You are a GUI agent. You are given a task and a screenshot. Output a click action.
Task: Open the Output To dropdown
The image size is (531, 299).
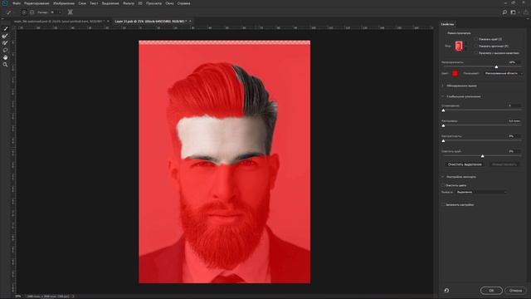[481, 192]
